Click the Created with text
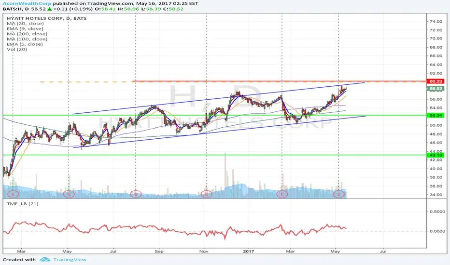 (x=19, y=260)
